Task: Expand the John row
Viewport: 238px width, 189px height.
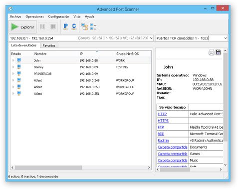Action: (13, 60)
